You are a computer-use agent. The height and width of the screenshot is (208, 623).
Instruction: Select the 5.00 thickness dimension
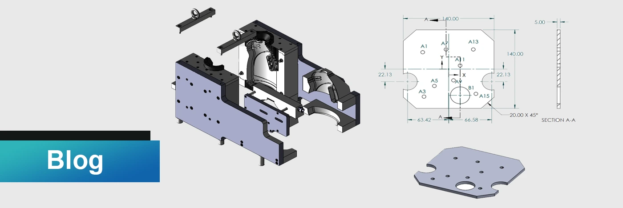pyautogui.click(x=539, y=22)
